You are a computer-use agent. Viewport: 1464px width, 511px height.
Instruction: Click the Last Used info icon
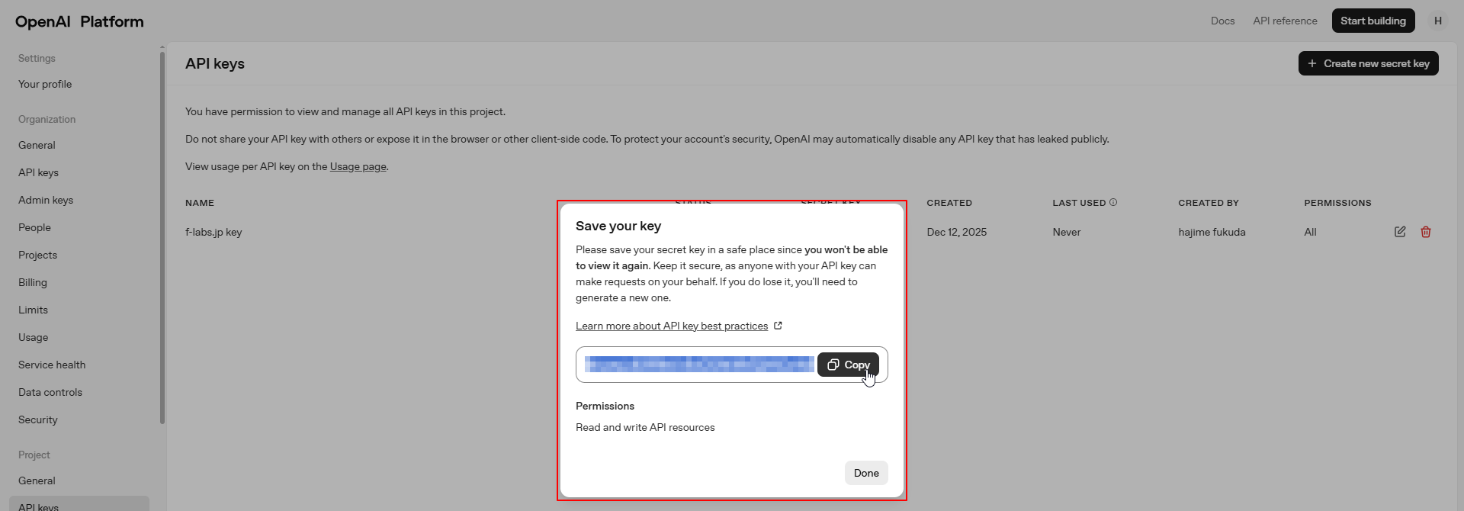point(1113,203)
